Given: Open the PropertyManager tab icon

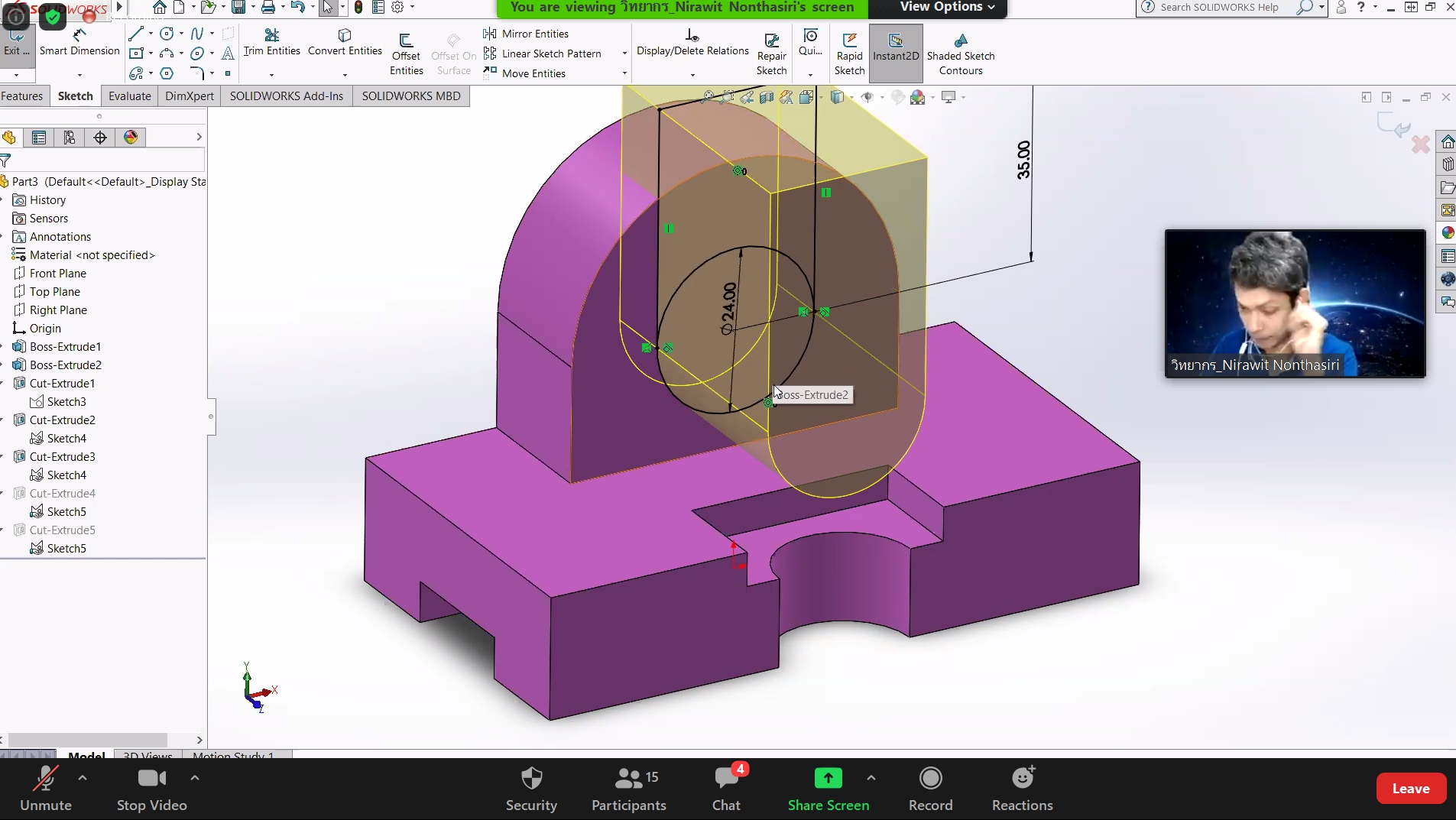Looking at the screenshot, I should coord(39,138).
